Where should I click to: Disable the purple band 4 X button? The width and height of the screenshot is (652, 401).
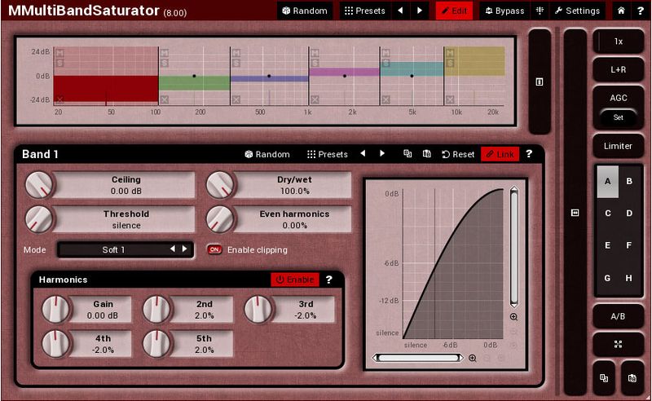(315, 99)
